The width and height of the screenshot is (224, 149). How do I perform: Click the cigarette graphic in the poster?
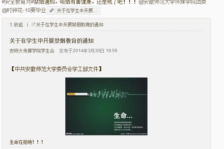click(78, 94)
